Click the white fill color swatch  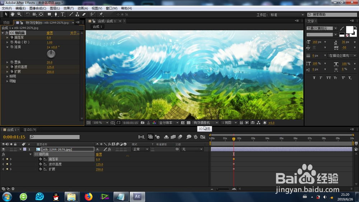click(350, 30)
